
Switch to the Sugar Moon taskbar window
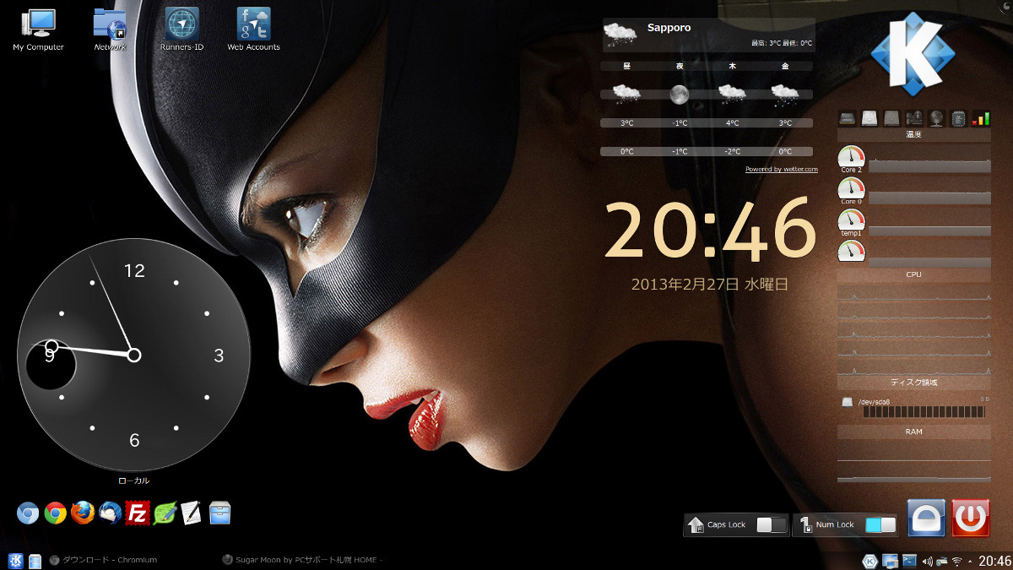pos(302,560)
